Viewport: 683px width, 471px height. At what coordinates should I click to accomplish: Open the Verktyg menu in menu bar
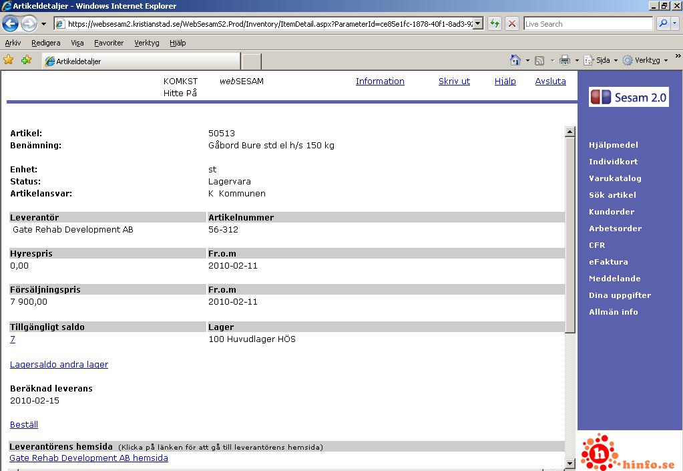click(x=147, y=43)
